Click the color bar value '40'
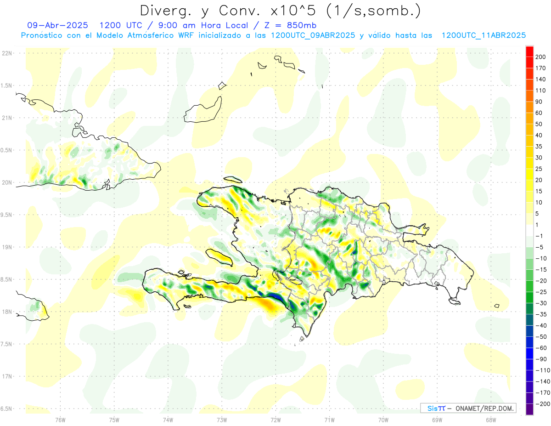Image resolution: width=551 pixels, height=426 pixels. (x=539, y=136)
